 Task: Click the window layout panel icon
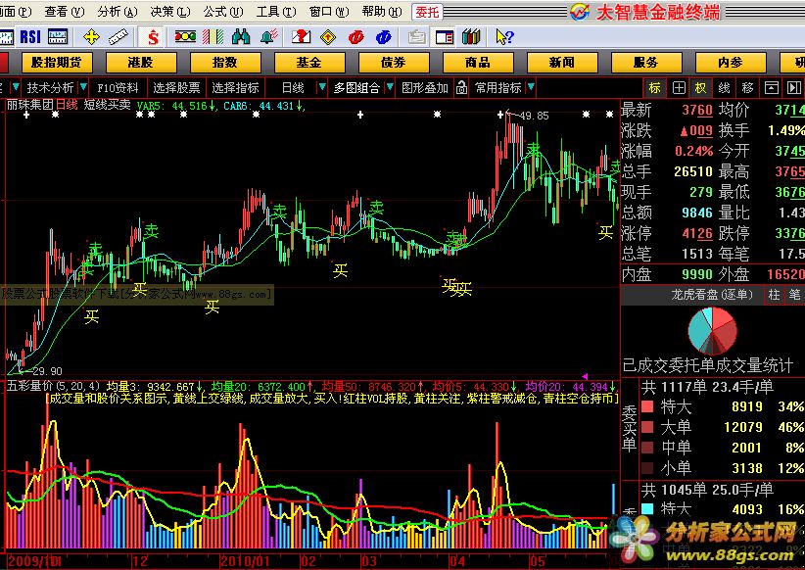tap(445, 36)
